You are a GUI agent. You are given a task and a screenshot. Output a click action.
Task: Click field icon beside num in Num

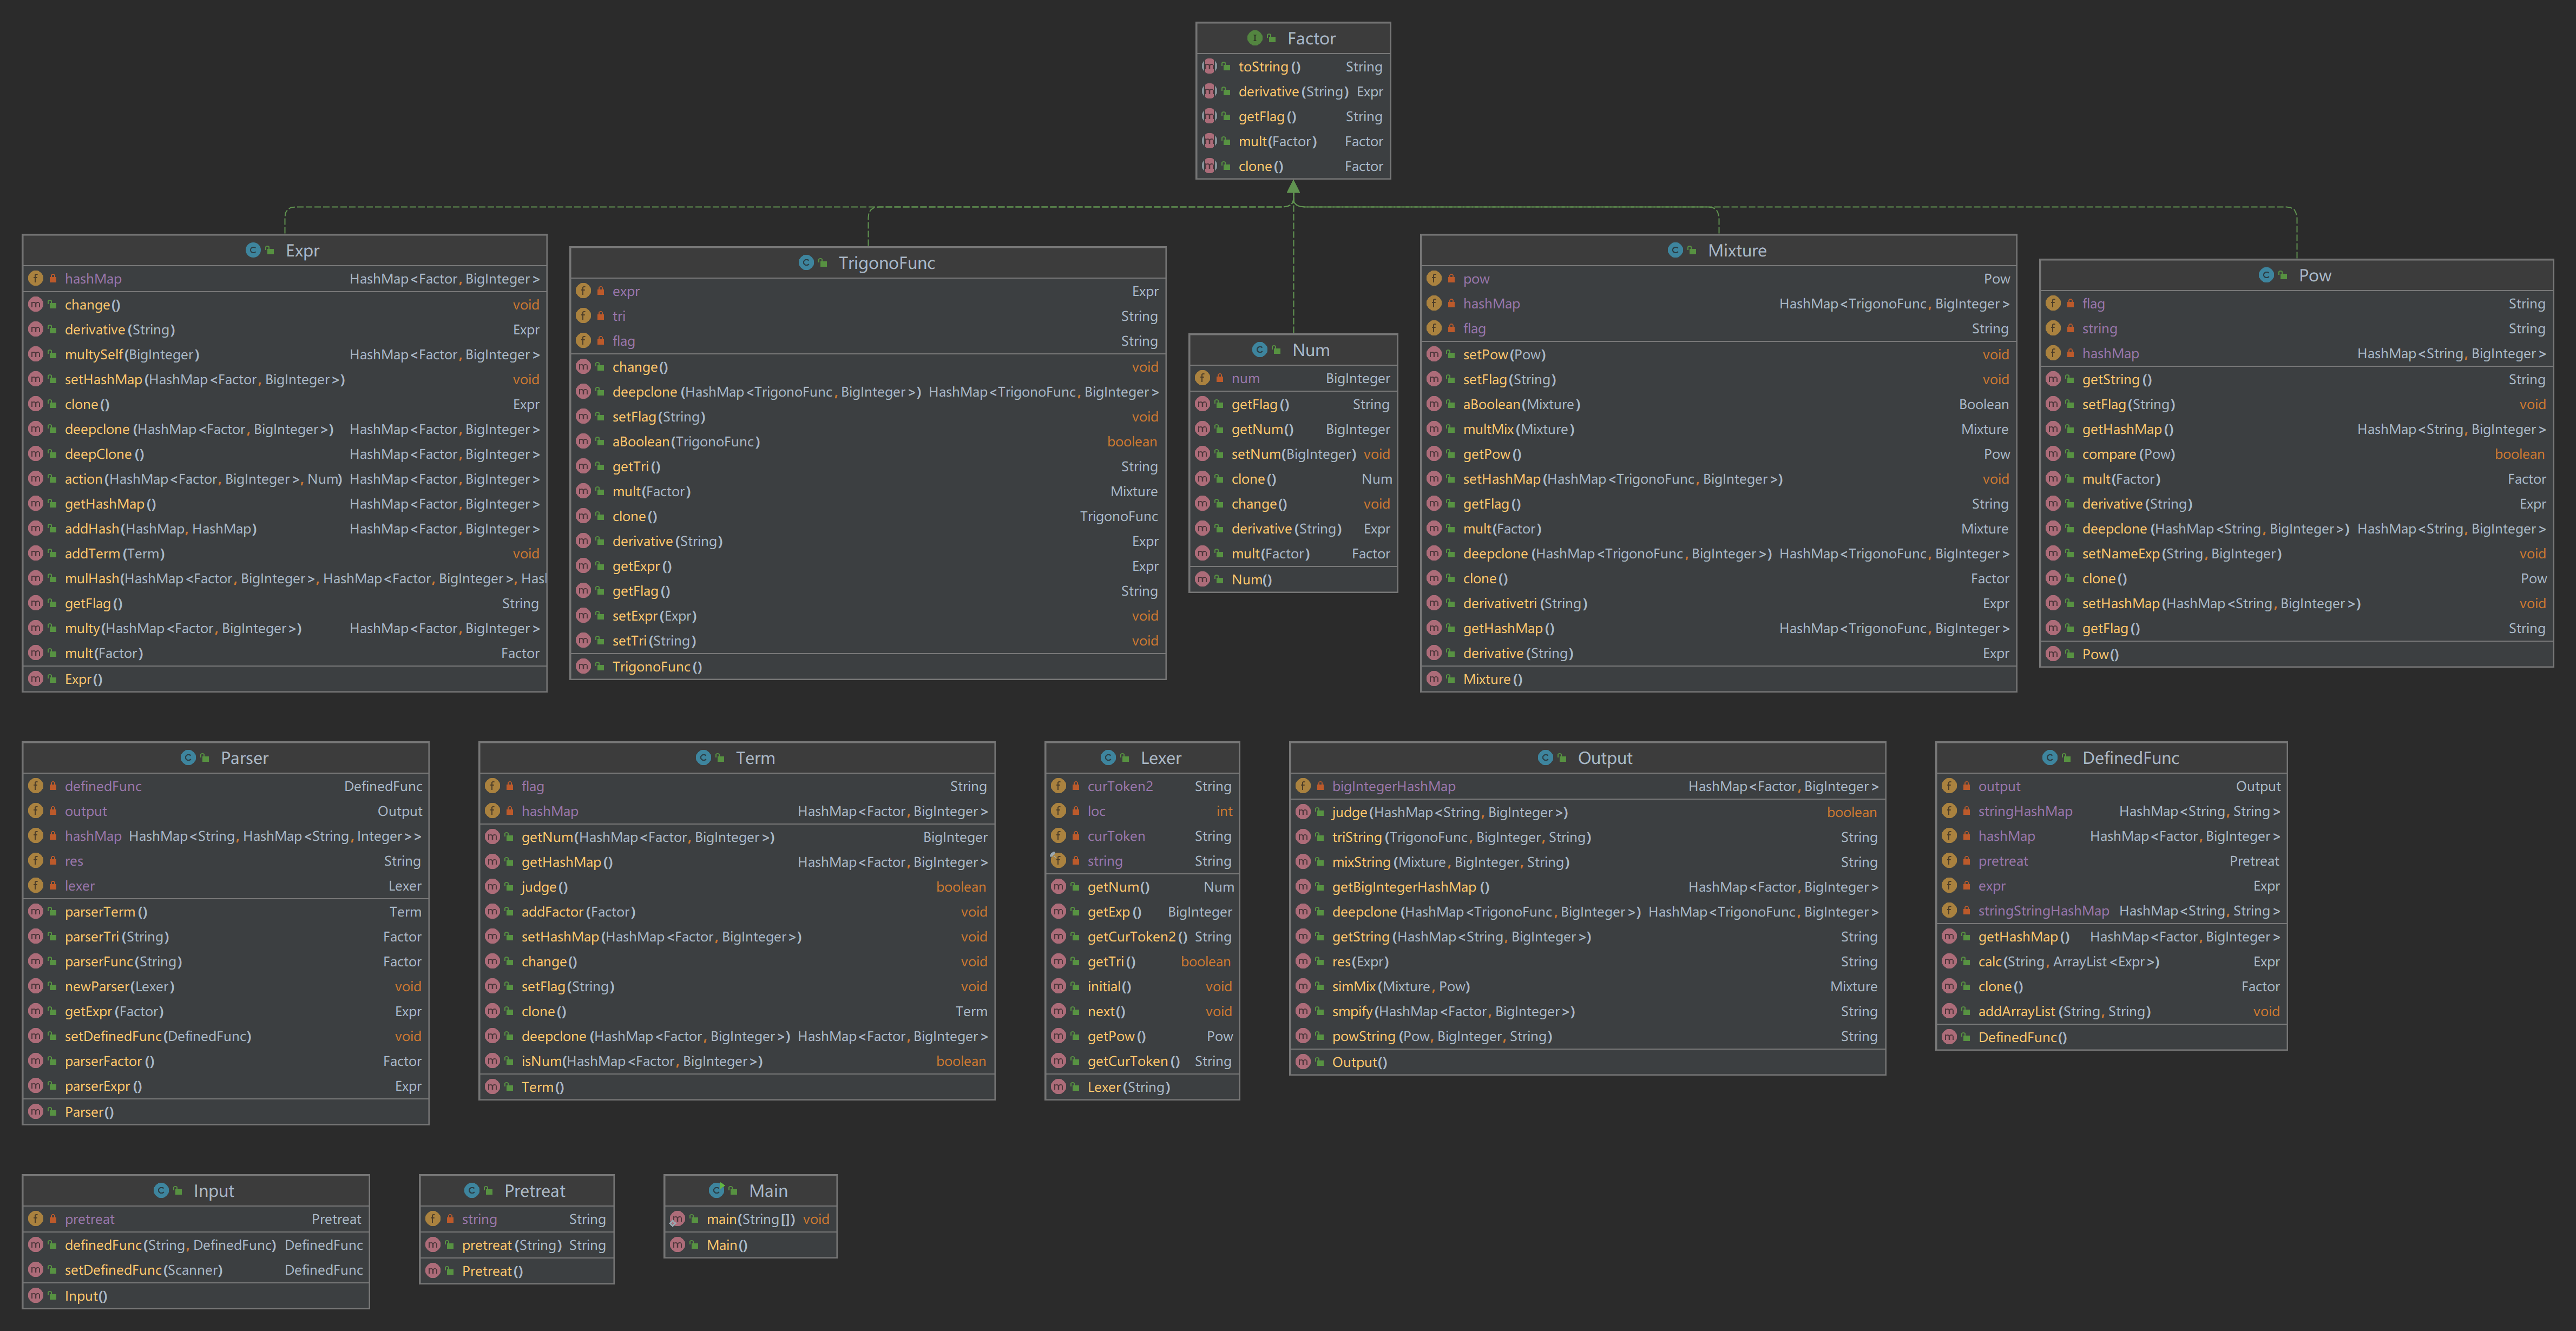1202,378
